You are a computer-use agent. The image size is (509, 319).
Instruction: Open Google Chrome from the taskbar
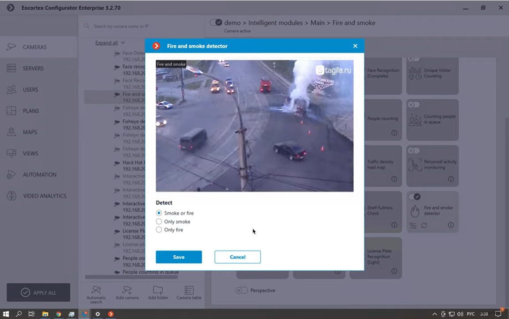click(x=58, y=314)
